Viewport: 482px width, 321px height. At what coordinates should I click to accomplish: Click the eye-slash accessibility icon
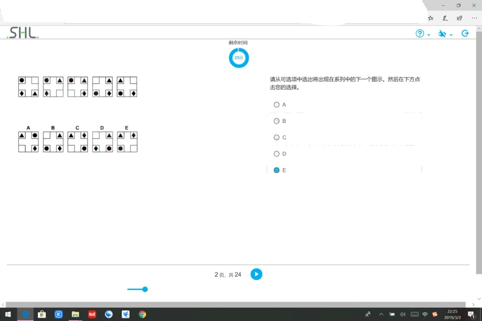pyautogui.click(x=442, y=33)
